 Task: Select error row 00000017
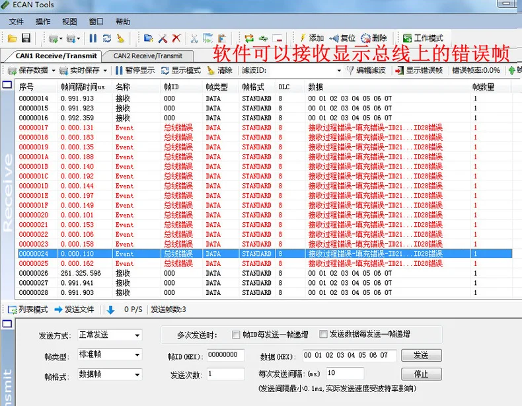[x=265, y=128]
